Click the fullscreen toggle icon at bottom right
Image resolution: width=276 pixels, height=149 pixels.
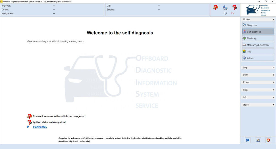click(258, 140)
